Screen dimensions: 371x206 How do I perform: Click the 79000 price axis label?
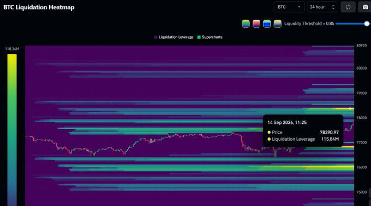tap(362, 93)
